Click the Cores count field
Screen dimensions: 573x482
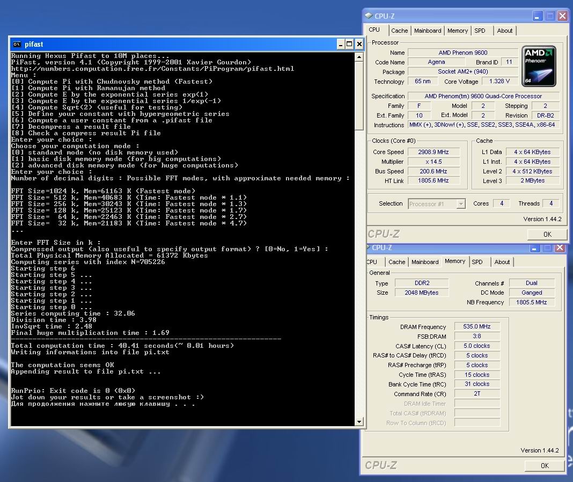click(x=501, y=203)
